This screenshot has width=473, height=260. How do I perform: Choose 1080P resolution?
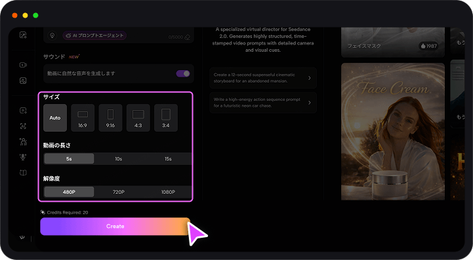(168, 192)
